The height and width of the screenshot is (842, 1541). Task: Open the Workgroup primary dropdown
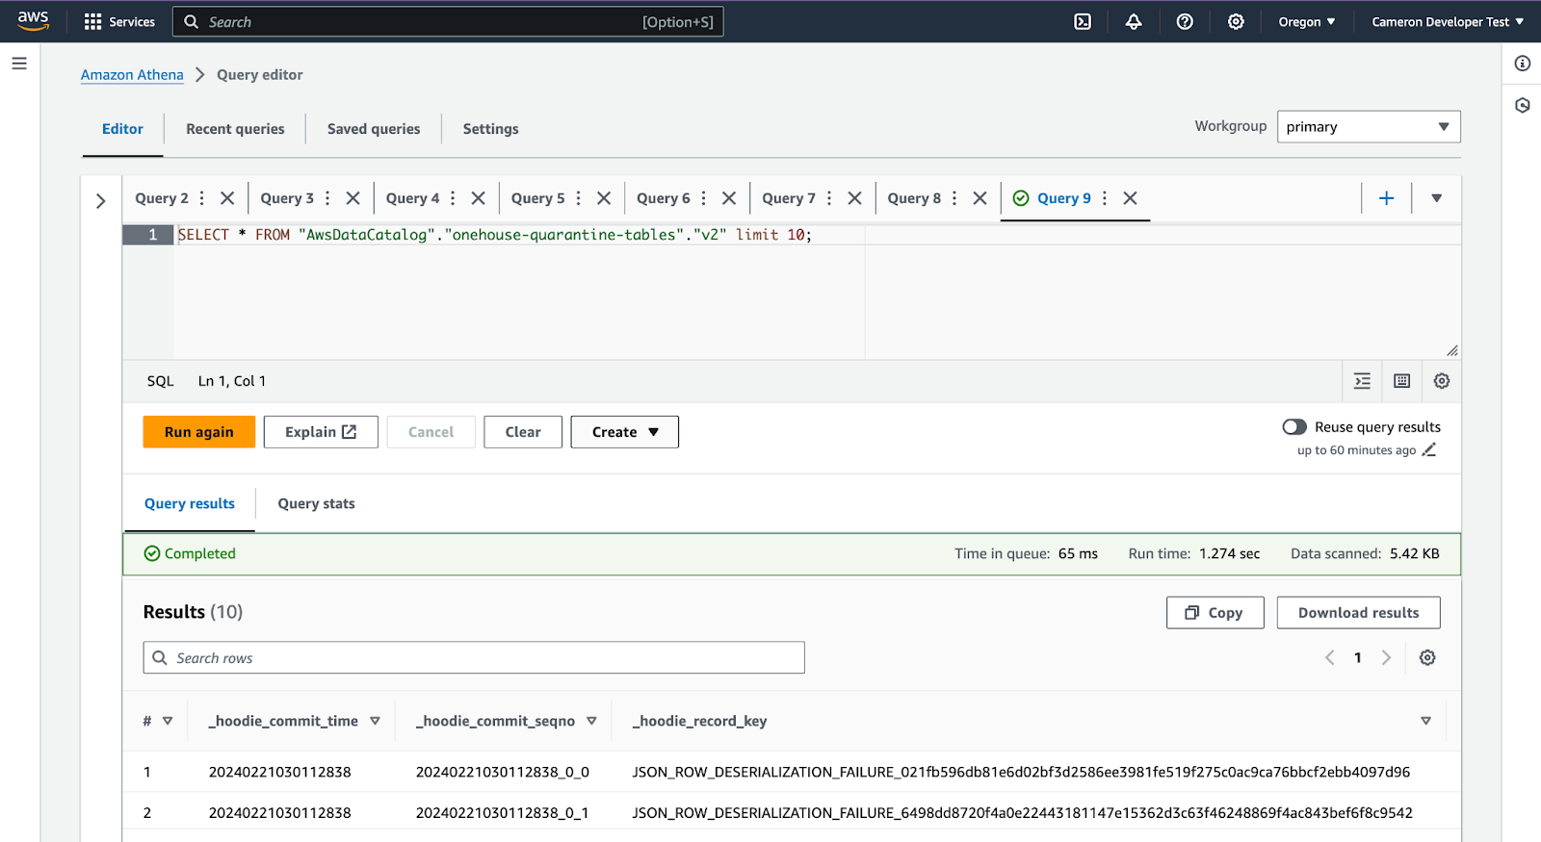point(1369,127)
